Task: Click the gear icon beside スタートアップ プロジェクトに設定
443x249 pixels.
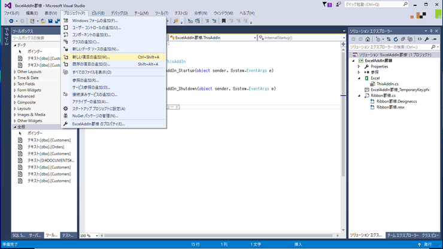Action: click(65, 108)
